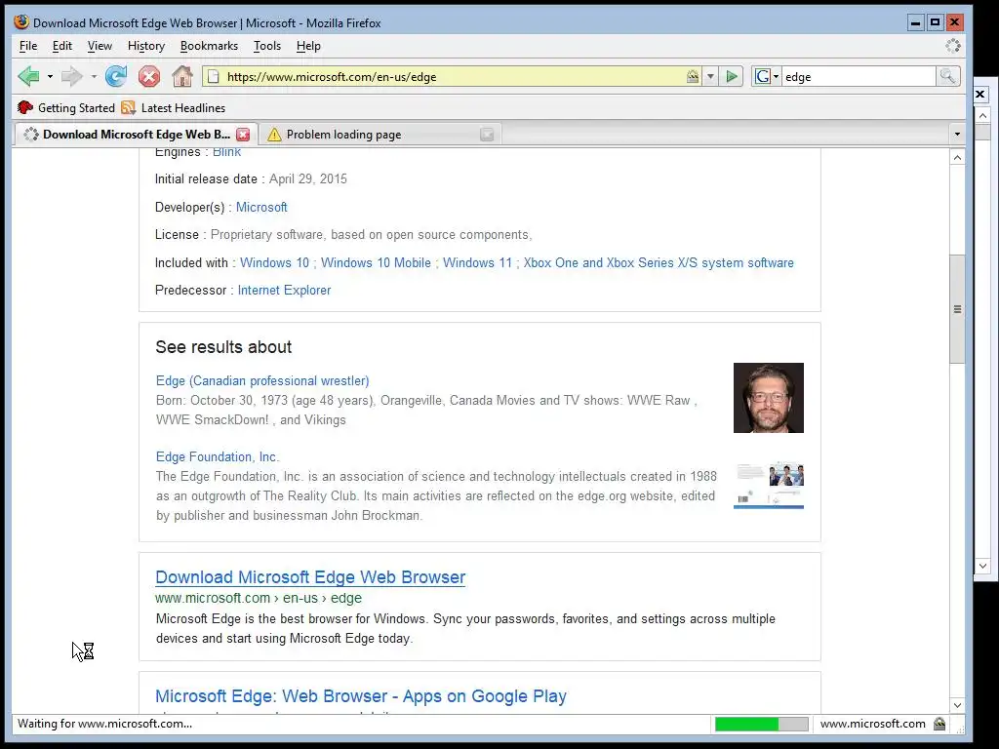Image resolution: width=999 pixels, height=749 pixels.
Task: Click the RSS icon beside Latest Headlines
Action: pos(129,107)
